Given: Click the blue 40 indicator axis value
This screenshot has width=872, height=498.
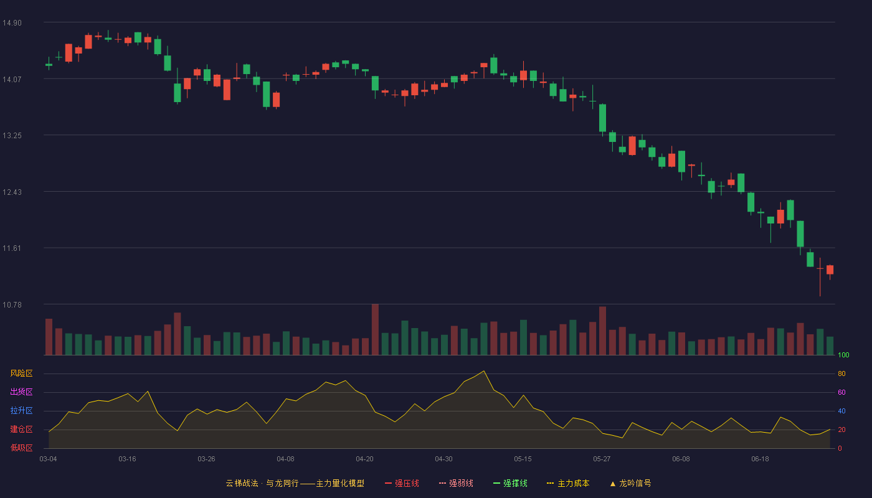Looking at the screenshot, I should coord(841,411).
